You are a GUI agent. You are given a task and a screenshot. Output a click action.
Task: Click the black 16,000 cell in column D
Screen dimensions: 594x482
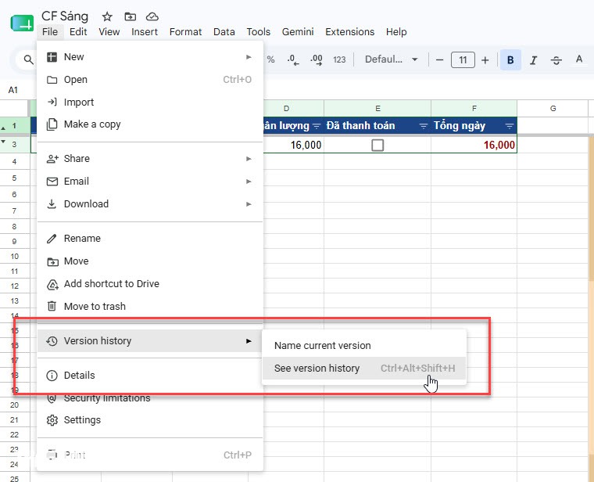pyautogui.click(x=293, y=145)
